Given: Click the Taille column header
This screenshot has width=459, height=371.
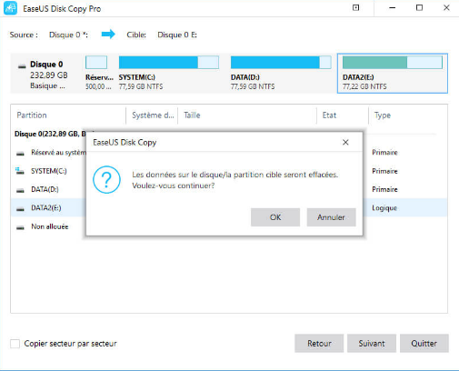Looking at the screenshot, I should [x=192, y=115].
